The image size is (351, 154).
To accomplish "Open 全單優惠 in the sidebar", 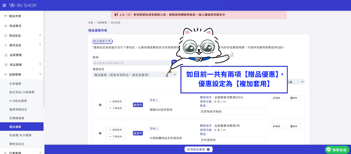I will (x=15, y=84).
